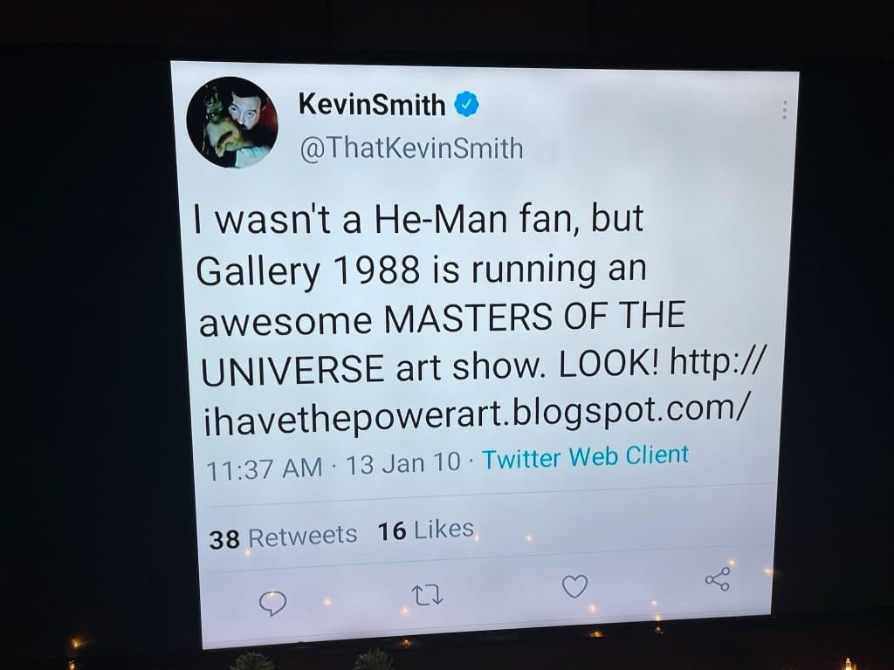The image size is (894, 670).
Task: Click the Gallery 1988 text
Action: point(308,270)
